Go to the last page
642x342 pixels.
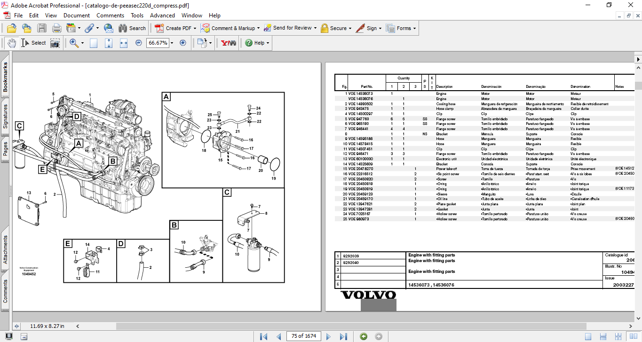343,336
